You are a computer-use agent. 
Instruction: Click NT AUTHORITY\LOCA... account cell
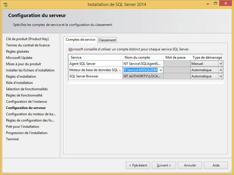point(143,76)
